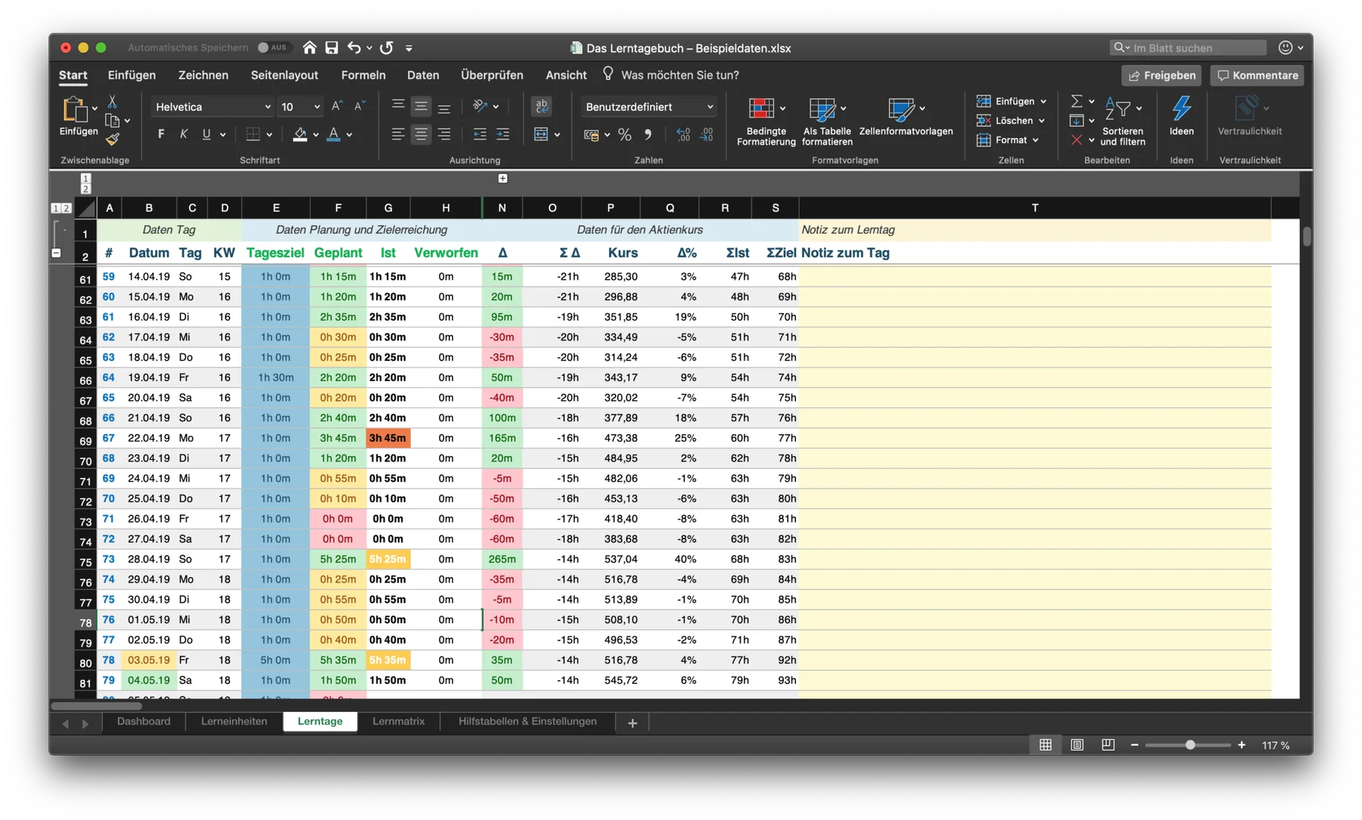The width and height of the screenshot is (1362, 820).
Task: Switch to page layout view icon
Action: pyautogui.click(x=1077, y=745)
